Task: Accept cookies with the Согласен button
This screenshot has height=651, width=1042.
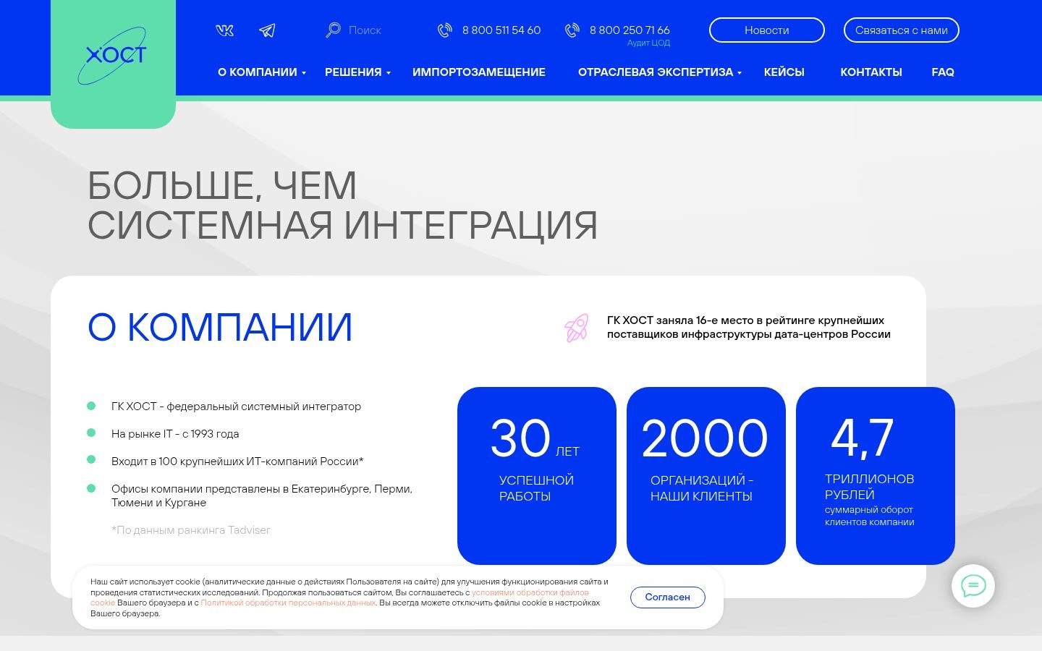Action: pos(668,597)
